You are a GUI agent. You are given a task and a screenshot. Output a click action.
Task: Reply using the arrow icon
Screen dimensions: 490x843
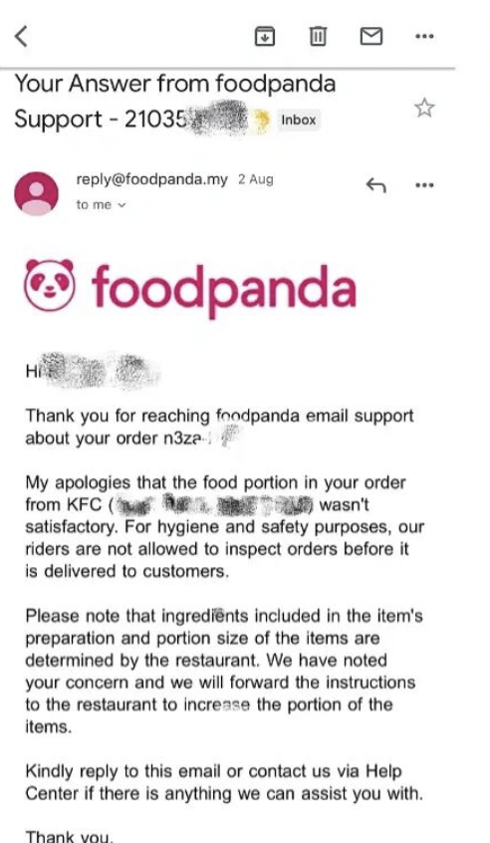click(x=375, y=185)
